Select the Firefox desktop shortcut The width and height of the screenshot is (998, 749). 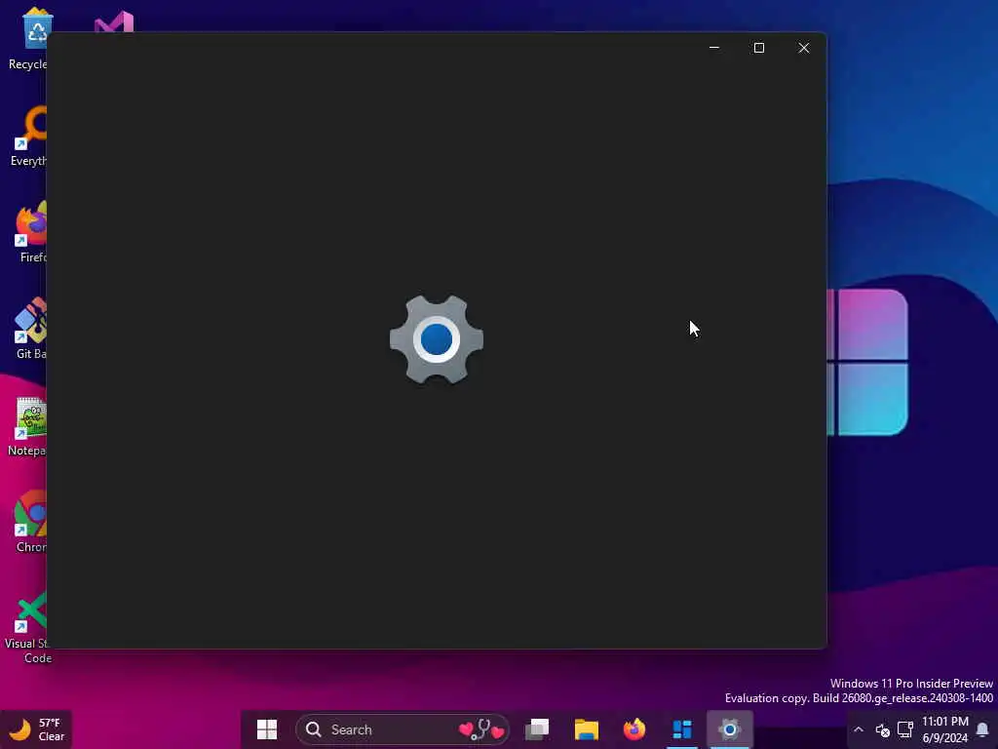coord(32,231)
